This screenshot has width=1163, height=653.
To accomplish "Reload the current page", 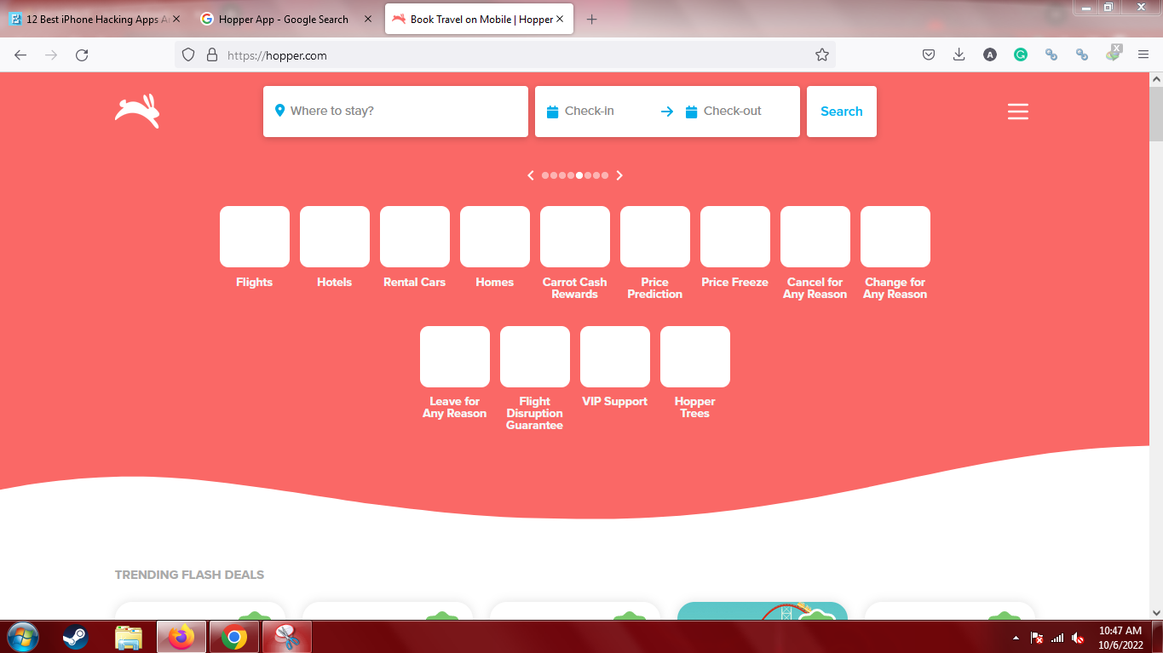I will (82, 54).
